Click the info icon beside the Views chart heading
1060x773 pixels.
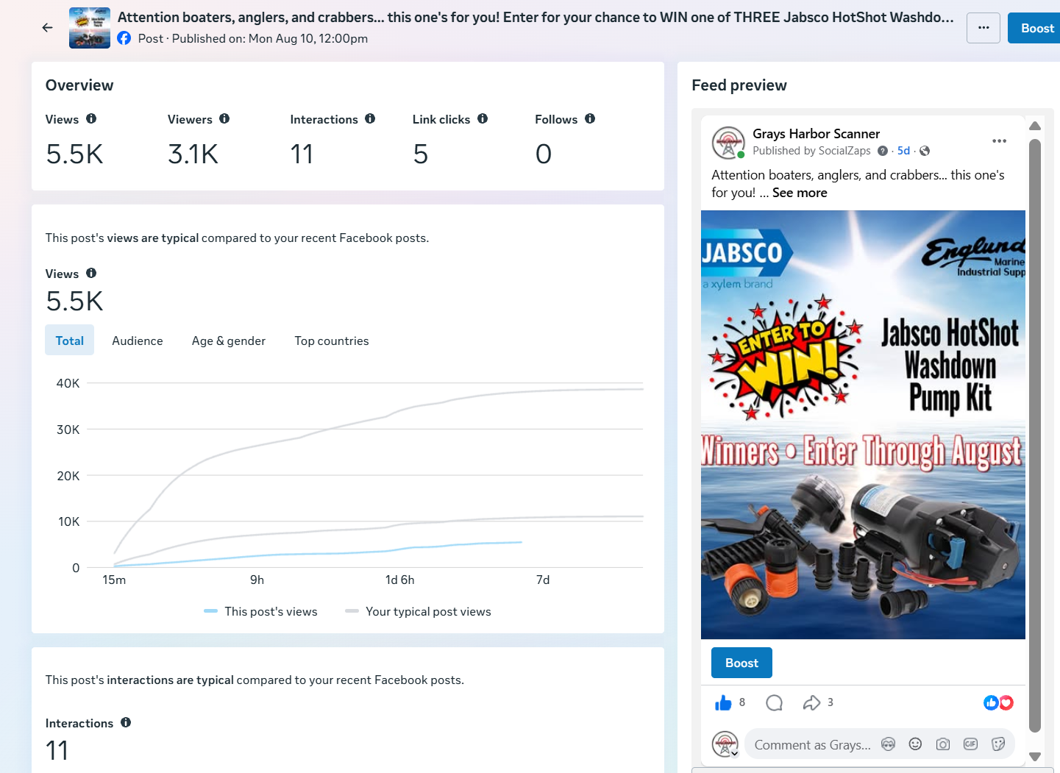click(91, 273)
